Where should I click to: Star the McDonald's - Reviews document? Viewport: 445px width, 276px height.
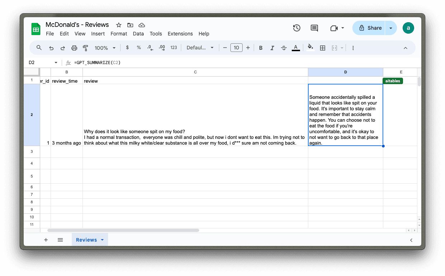coord(119,25)
